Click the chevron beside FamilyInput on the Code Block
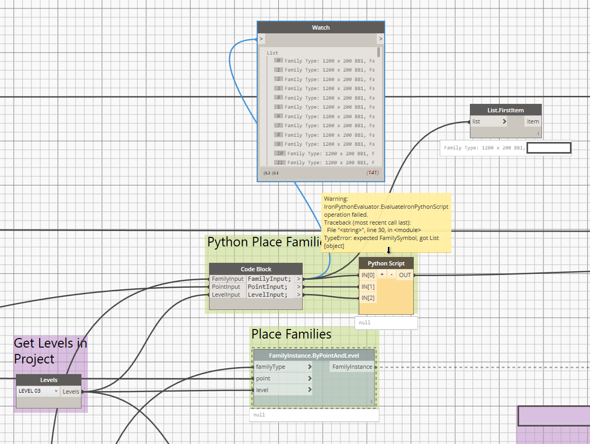This screenshot has height=444, width=590. (298, 278)
